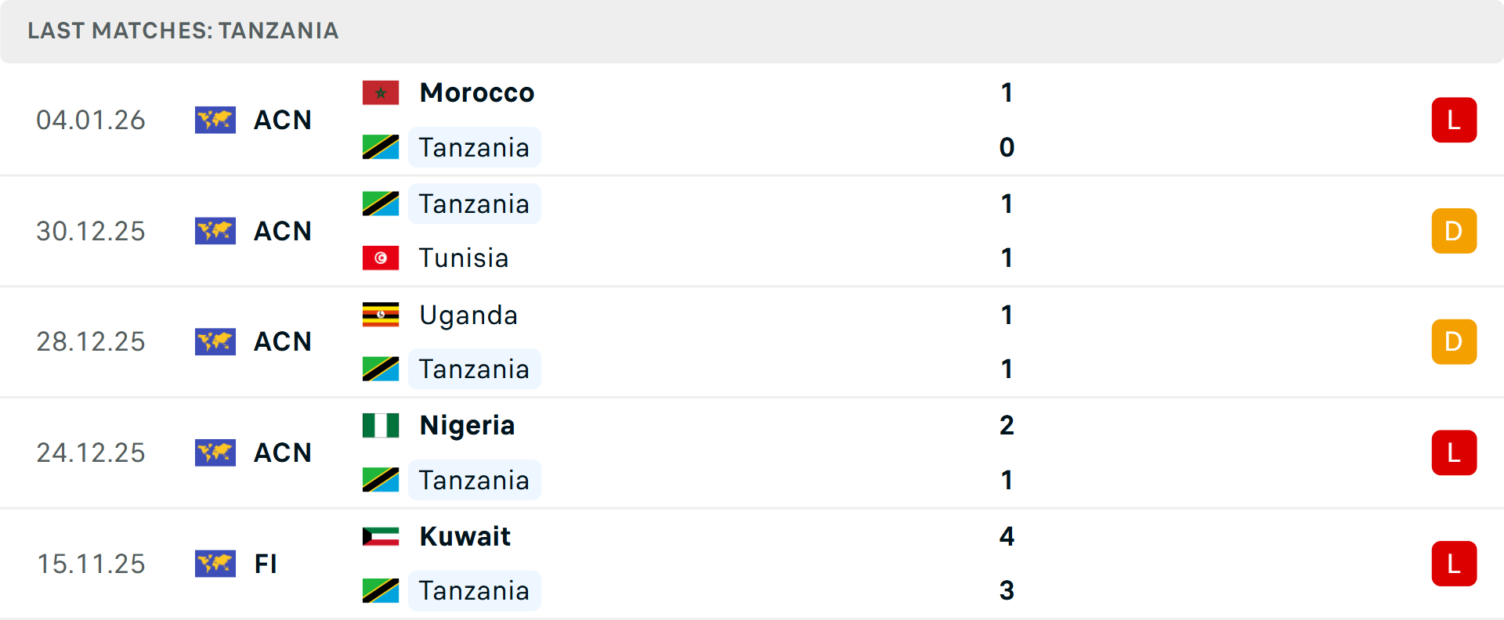Toggle the red L badge for the Morocco match
Viewport: 1504px width, 620px height.
pyautogui.click(x=1455, y=120)
